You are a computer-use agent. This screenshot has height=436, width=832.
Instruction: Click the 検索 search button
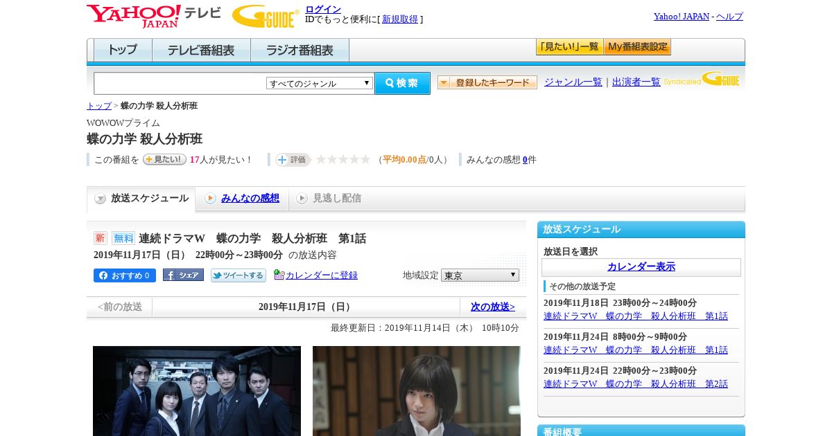pyautogui.click(x=402, y=83)
